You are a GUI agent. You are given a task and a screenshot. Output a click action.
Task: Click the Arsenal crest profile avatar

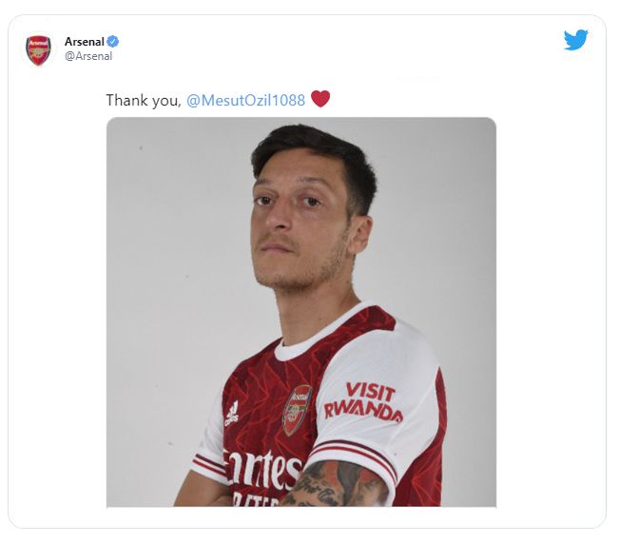[38, 50]
